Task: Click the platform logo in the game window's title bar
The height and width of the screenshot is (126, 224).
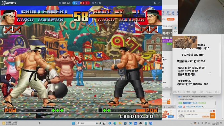Action: [9, 3]
